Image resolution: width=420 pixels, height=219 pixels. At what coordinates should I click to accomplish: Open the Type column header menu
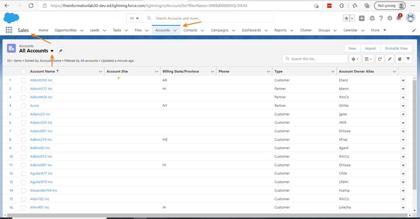click(333, 71)
